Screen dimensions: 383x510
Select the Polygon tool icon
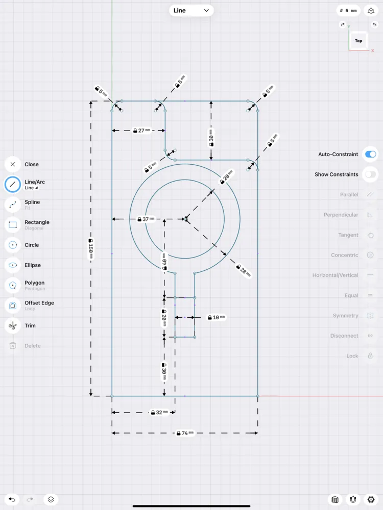(13, 285)
